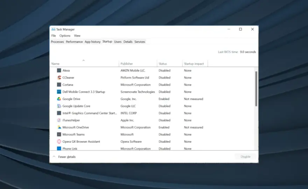This screenshot has width=308, height=189.
Task: Click Screenovate Technologies publisher cell
Action: [138, 92]
